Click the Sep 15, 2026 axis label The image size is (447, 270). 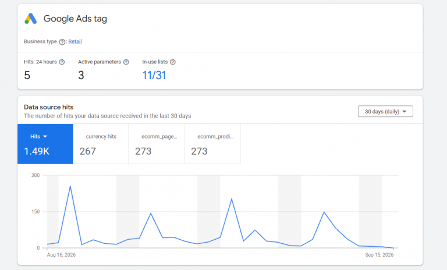tap(379, 255)
